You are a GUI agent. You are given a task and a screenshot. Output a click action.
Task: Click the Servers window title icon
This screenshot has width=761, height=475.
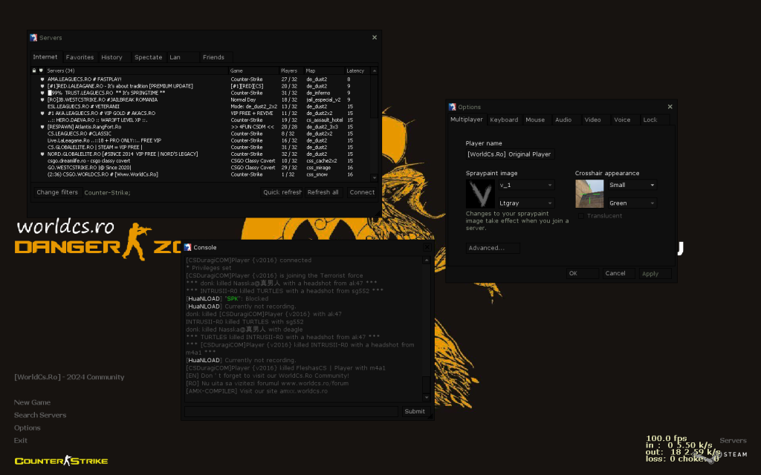33,38
